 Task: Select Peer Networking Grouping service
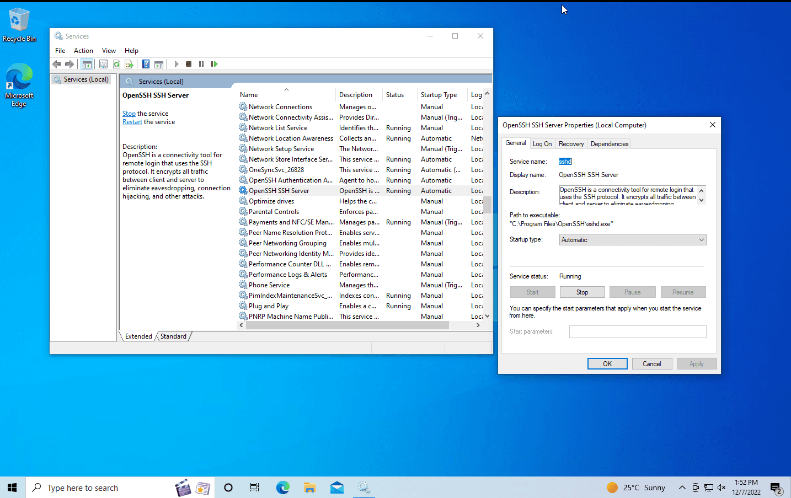tap(361, 243)
